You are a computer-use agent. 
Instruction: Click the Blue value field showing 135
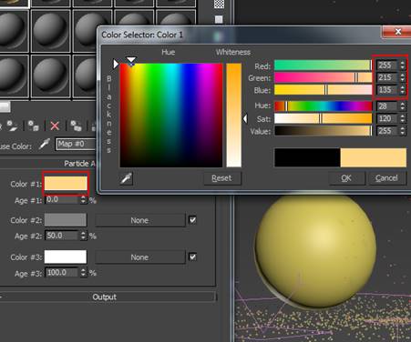[387, 90]
